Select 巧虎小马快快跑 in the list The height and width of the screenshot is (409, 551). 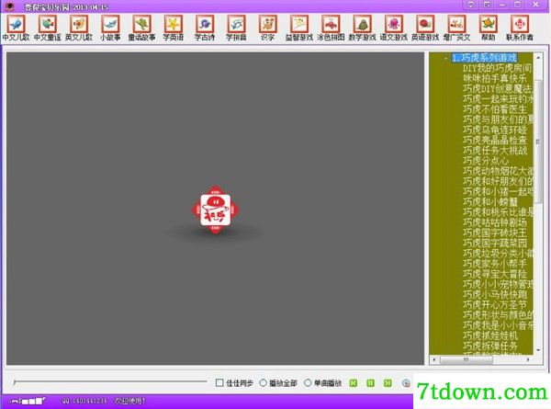point(495,294)
